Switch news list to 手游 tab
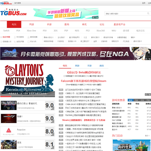This screenshot has width=151, height=151. (x=89, y=66)
